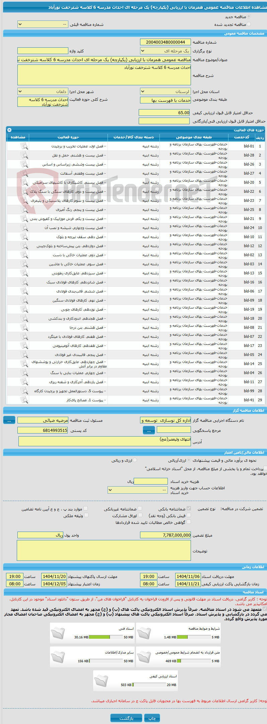Viewport: 267px width, 724px height.
Task: Click the بازگشت button
Action: tap(126, 718)
